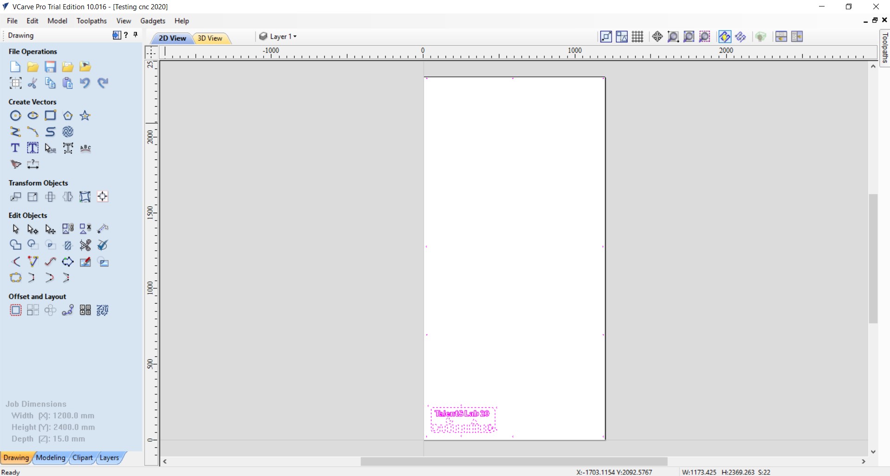Activate the Node Editing tool

(x=32, y=229)
